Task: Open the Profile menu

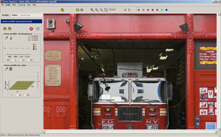Action: pos(8,5)
